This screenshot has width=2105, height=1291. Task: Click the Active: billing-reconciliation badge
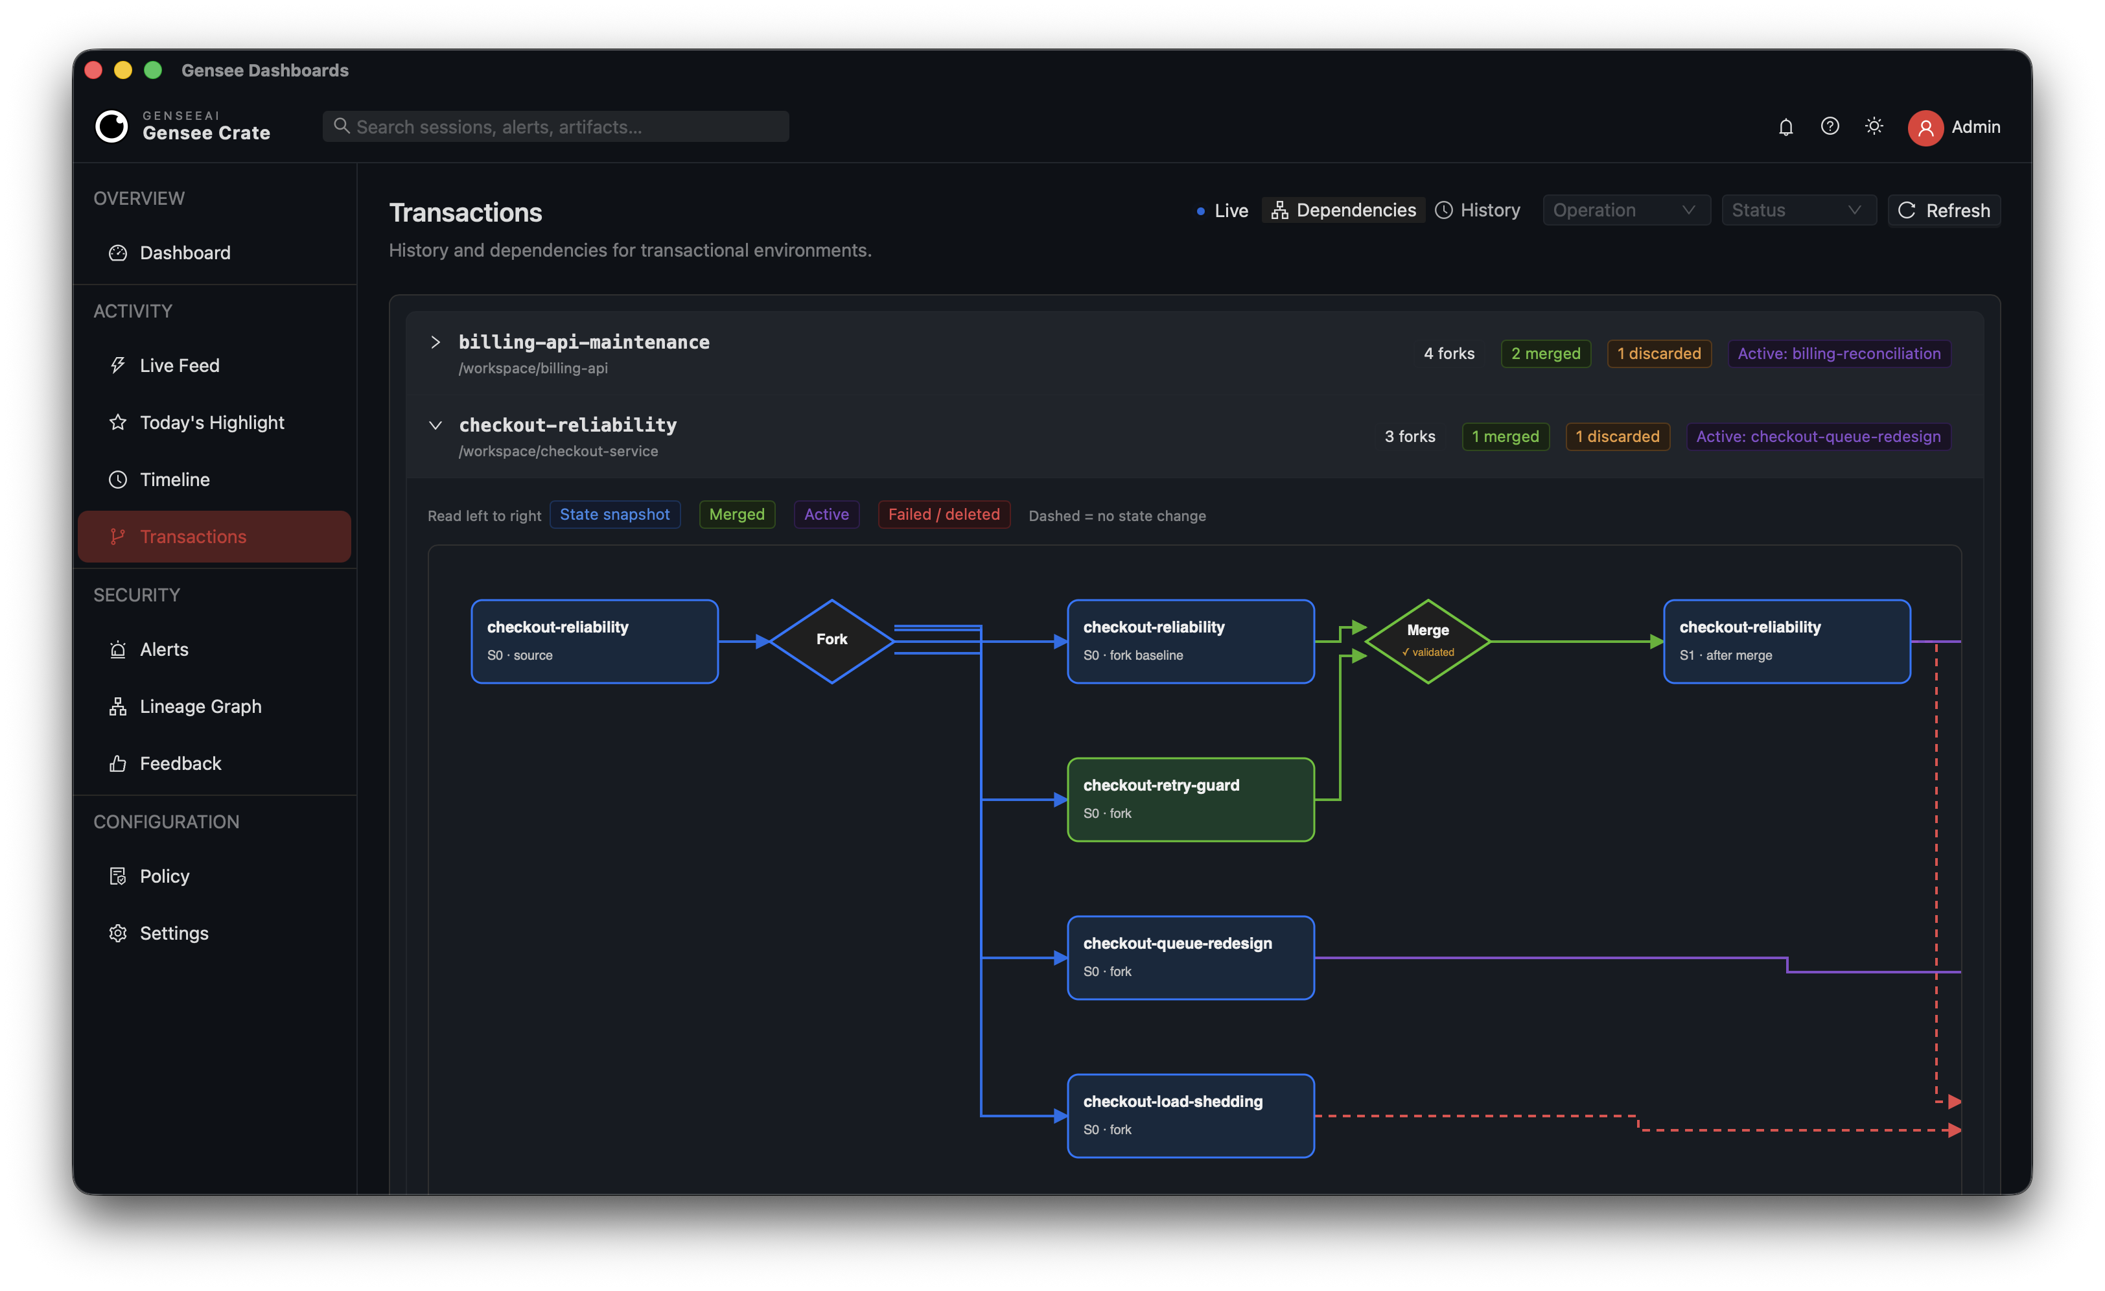(x=1839, y=354)
